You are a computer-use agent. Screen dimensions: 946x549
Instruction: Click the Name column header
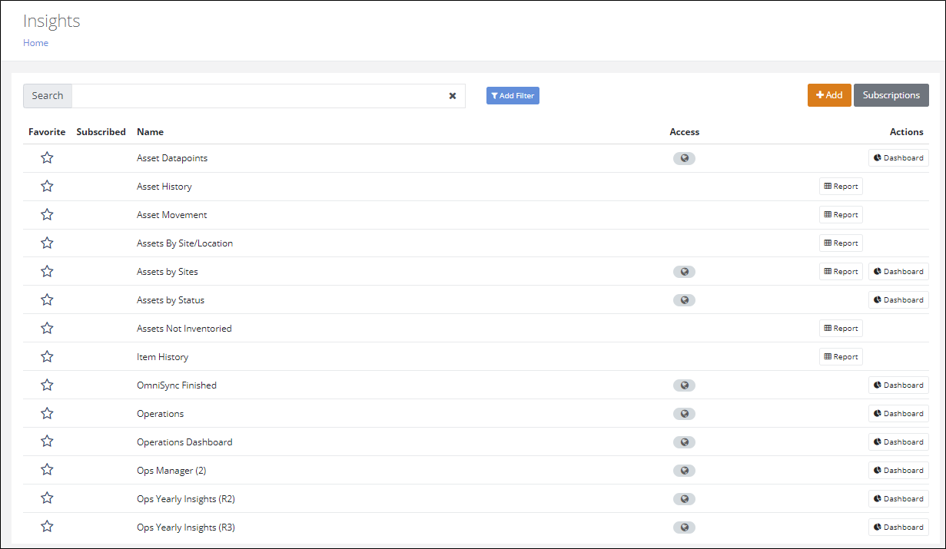150,132
